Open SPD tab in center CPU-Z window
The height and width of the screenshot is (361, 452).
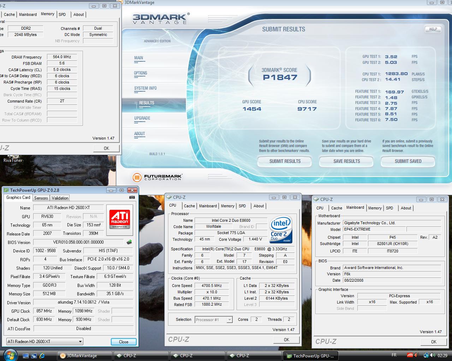(242, 206)
